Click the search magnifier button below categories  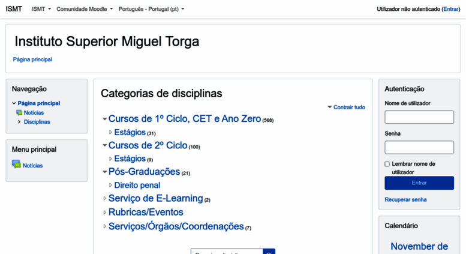[x=269, y=252]
